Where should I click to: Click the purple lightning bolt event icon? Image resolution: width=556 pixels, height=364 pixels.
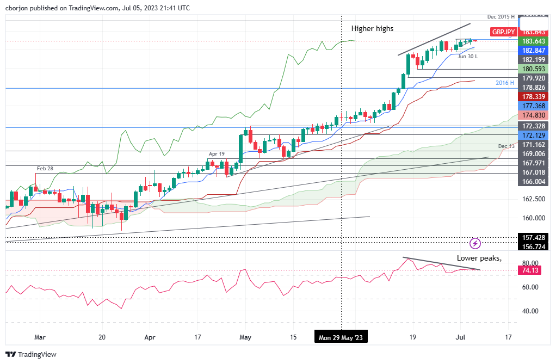click(475, 243)
